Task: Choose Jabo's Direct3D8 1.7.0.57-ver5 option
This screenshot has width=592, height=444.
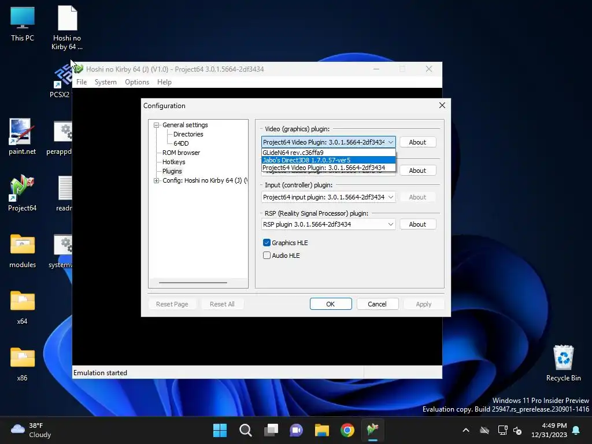Action: click(x=328, y=160)
